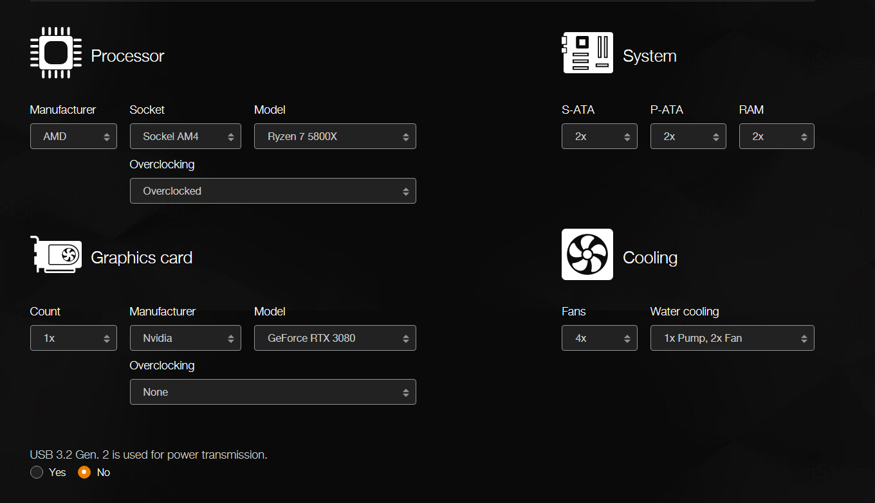This screenshot has height=503, width=875.
Task: Open the Socket dropdown showing Sockel AM4
Action: click(x=185, y=136)
